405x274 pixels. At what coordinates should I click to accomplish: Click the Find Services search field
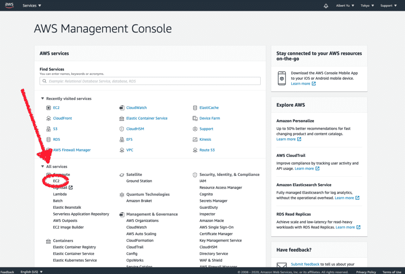tap(150, 81)
